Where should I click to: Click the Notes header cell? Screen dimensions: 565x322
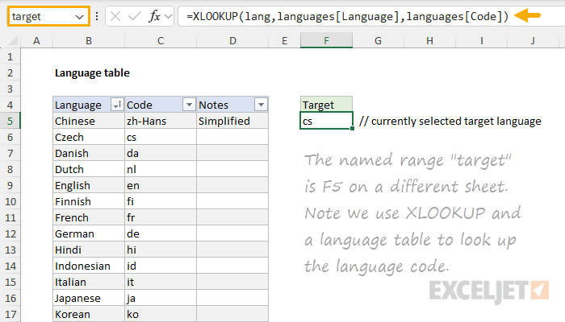click(x=232, y=105)
